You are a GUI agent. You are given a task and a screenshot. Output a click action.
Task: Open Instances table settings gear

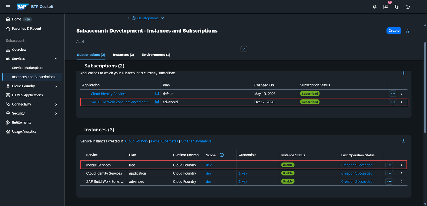point(404,141)
